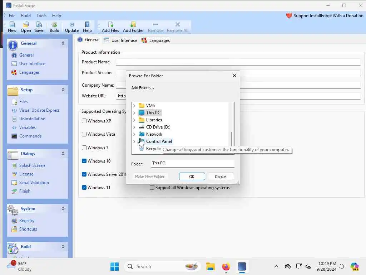Enable the Windows XP checkbox
The height and width of the screenshot is (275, 366).
84,121
